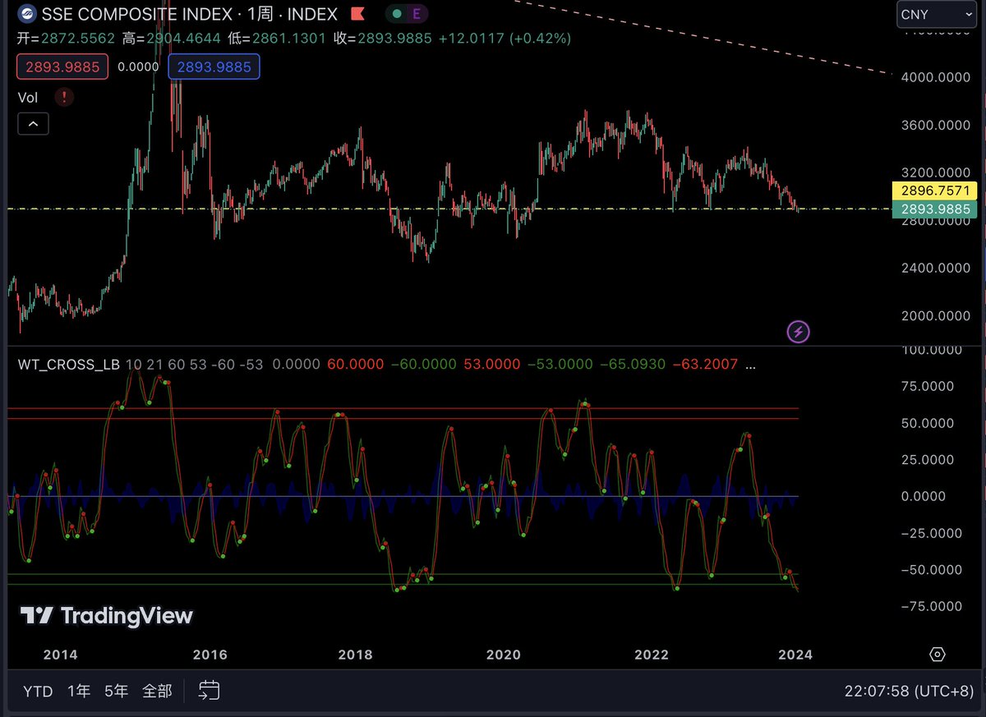The image size is (986, 717).
Task: Click the -65.0930 indicator value
Action: click(634, 364)
